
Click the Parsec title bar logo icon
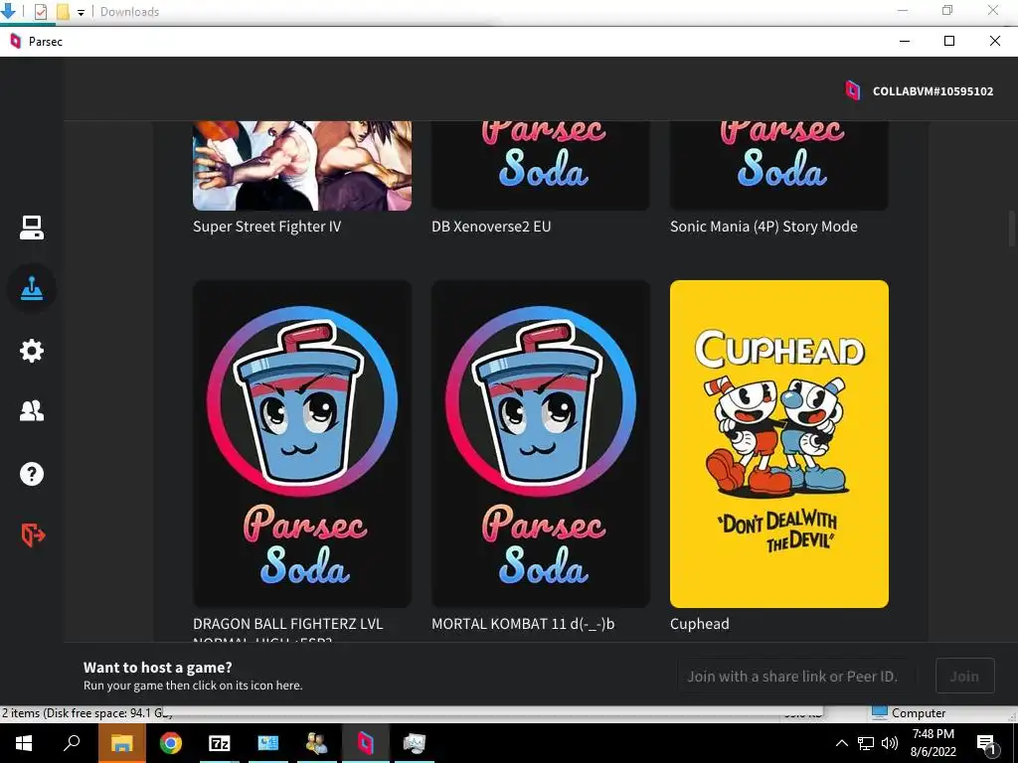(16, 42)
